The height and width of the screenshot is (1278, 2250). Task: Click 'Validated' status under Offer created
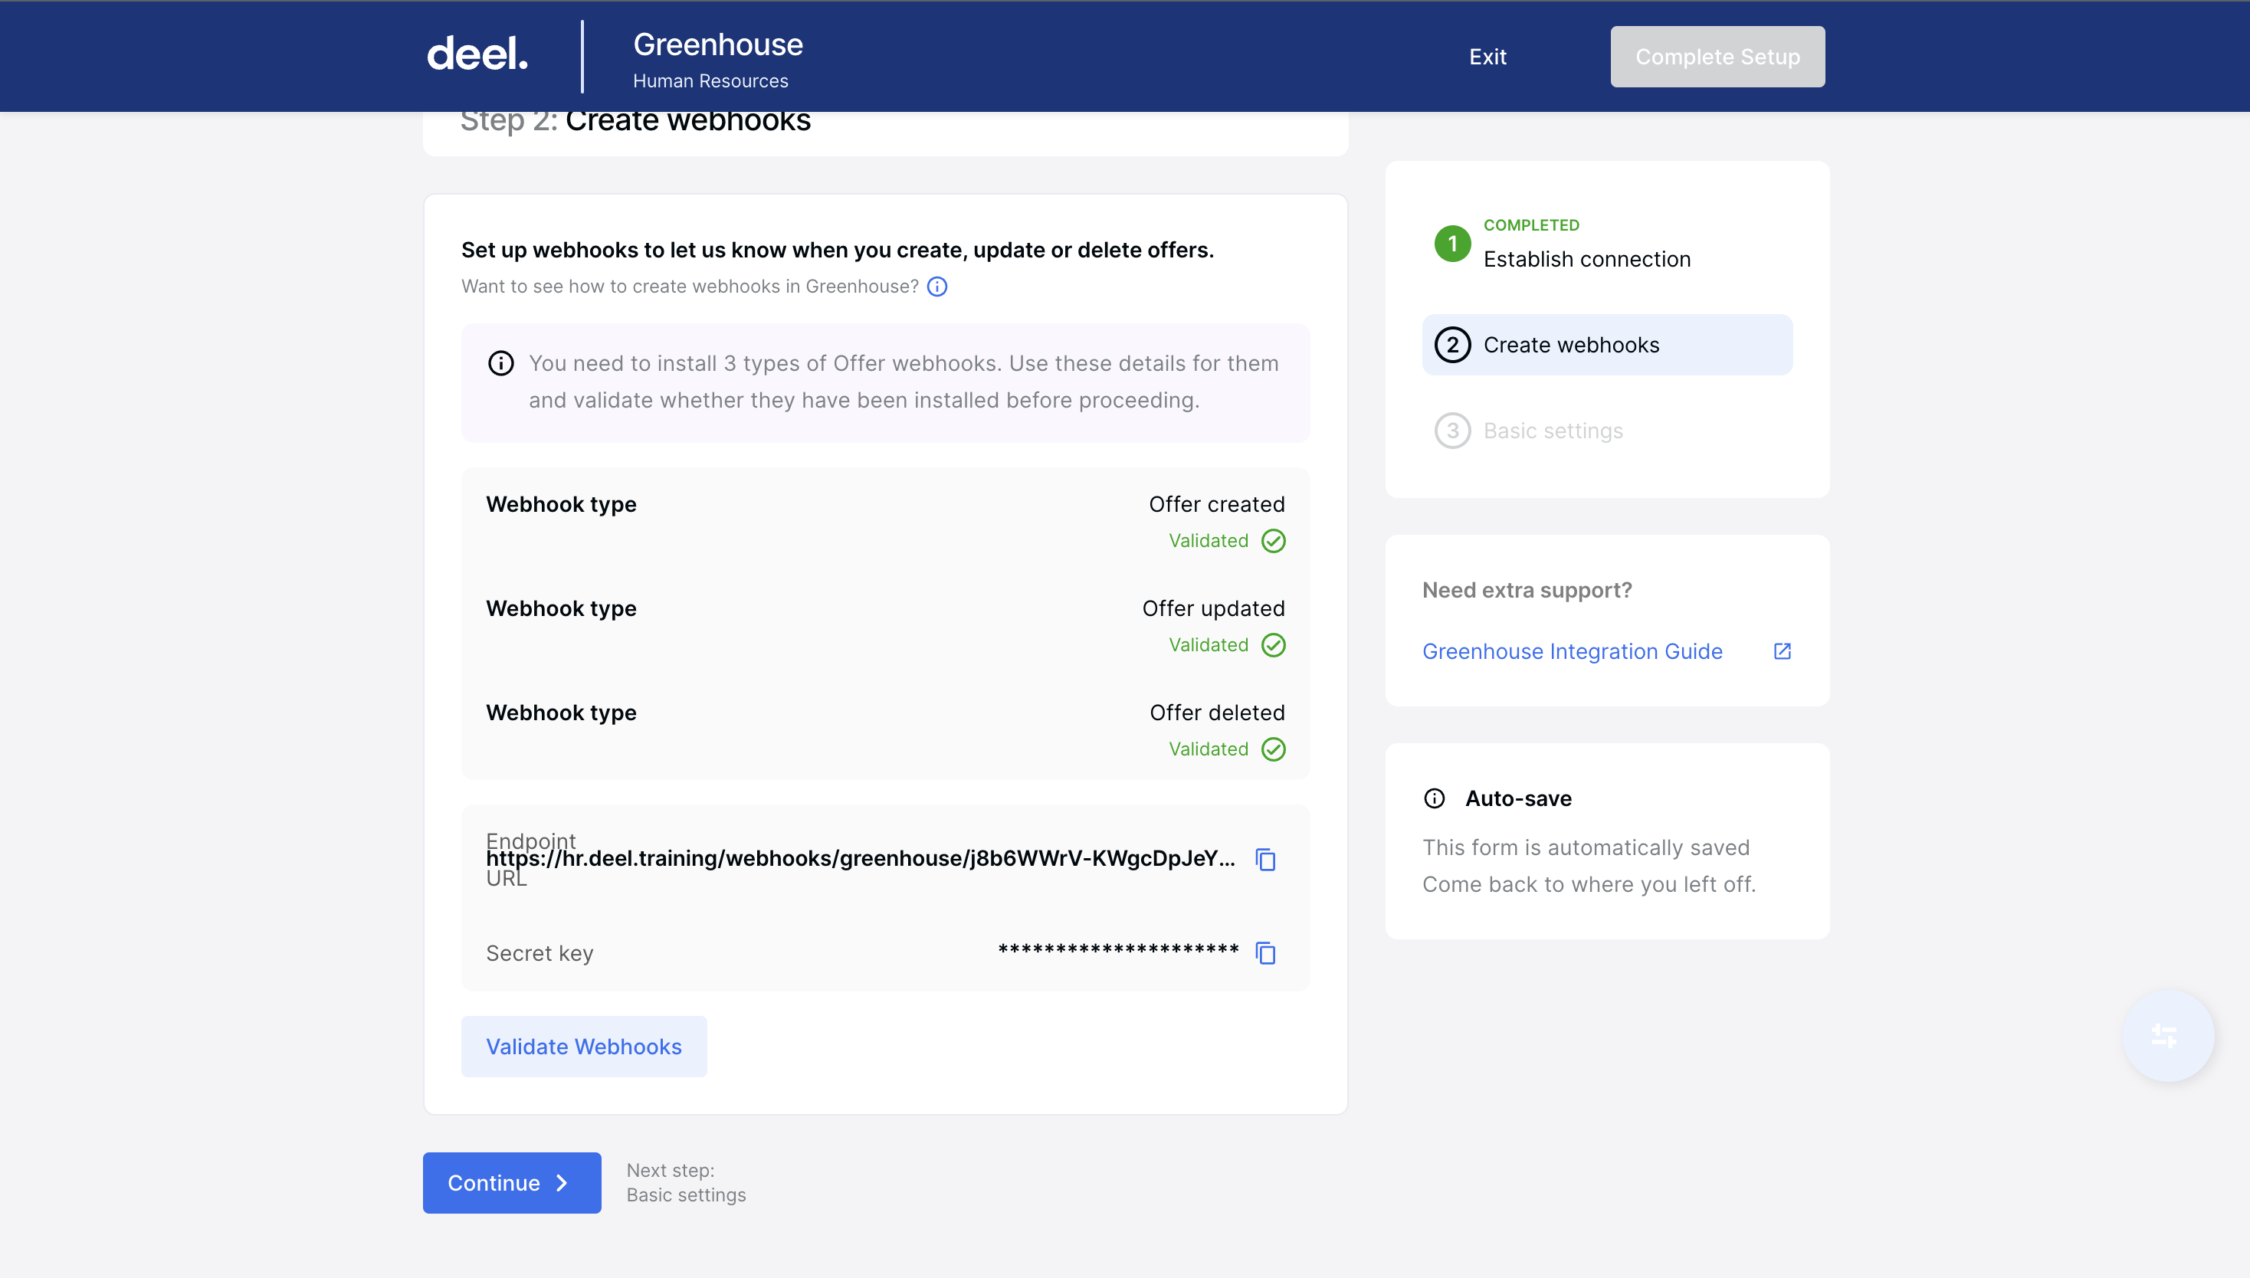(x=1208, y=541)
